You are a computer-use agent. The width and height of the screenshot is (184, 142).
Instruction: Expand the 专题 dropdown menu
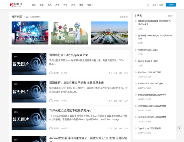pos(90,5)
